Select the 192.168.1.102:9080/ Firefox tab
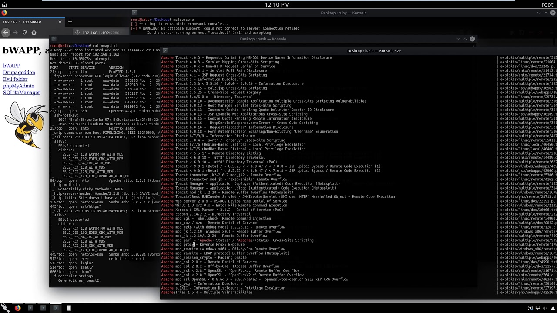 33,22
